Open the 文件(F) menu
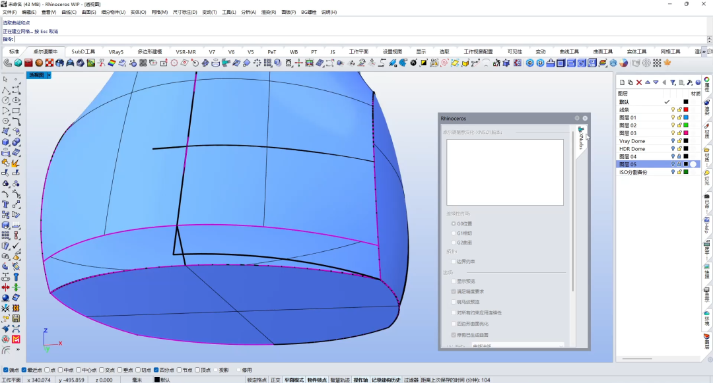This screenshot has height=383, width=713. [x=9, y=13]
